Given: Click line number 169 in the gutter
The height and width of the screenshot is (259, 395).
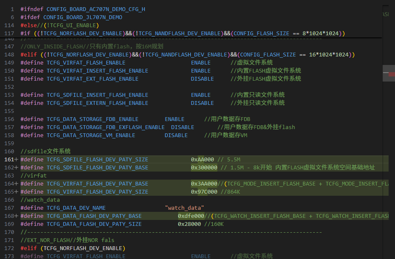Looking at the screenshot, I should [9, 224].
